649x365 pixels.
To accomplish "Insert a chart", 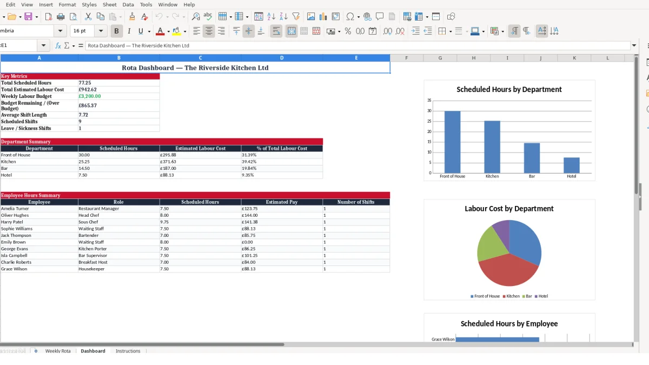I will tap(323, 17).
